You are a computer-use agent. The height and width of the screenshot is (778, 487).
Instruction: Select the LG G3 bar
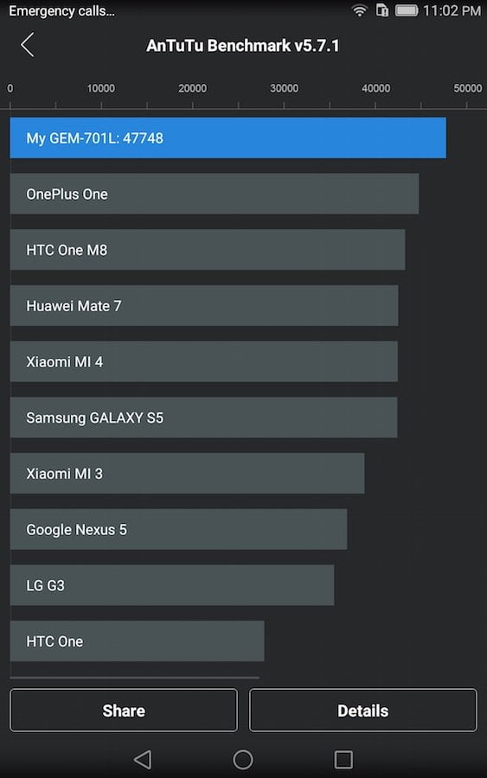pyautogui.click(x=172, y=585)
